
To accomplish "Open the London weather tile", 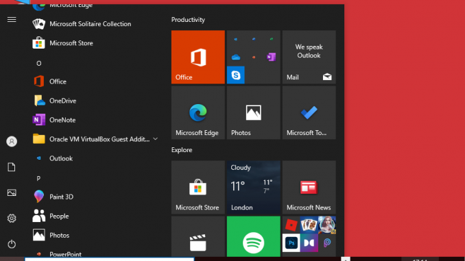I will 254,187.
